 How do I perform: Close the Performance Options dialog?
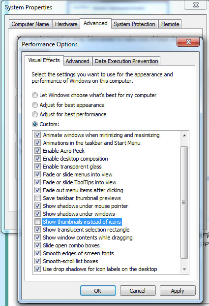point(188,42)
